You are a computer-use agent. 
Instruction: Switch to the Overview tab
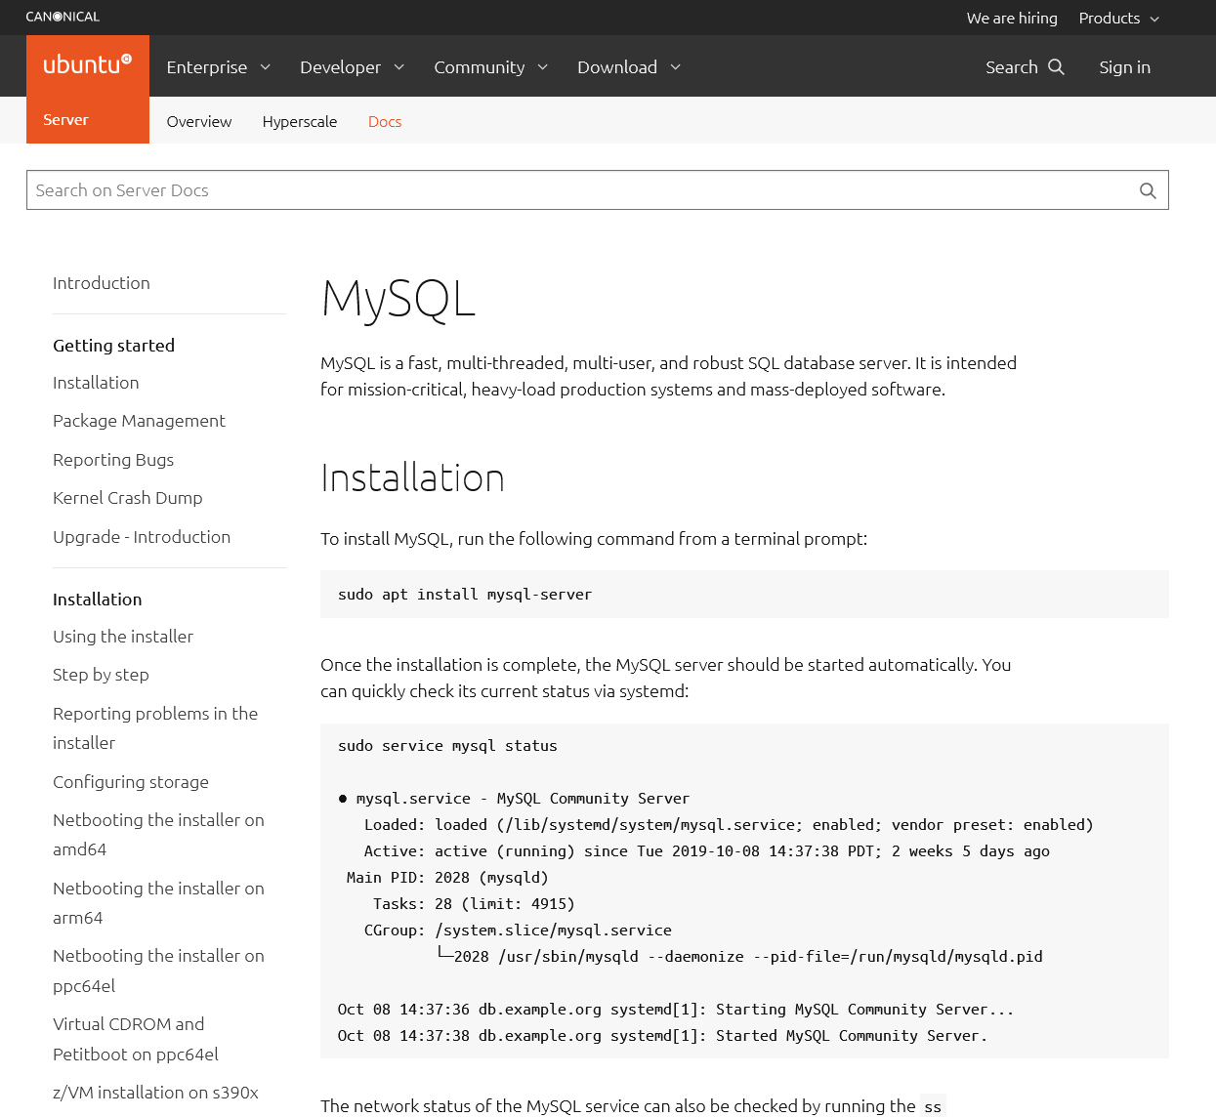tap(199, 121)
